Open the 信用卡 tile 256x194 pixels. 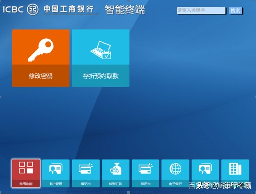[146, 173]
